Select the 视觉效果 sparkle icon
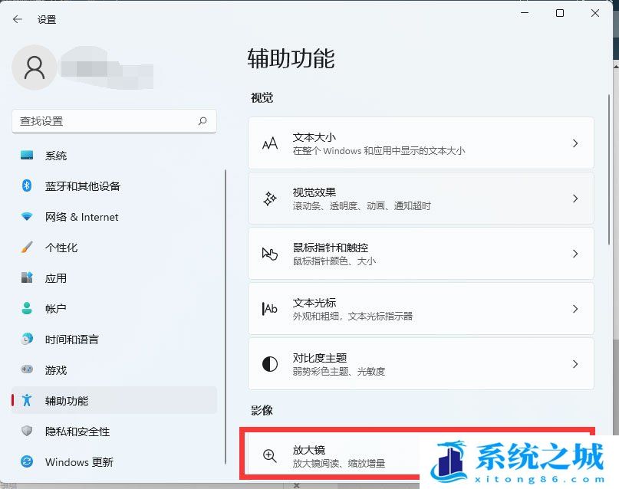Image resolution: width=619 pixels, height=489 pixels. coord(269,198)
